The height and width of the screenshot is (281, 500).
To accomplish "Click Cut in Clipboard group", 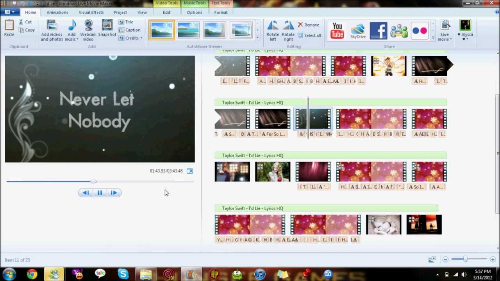I will (x=26, y=22).
